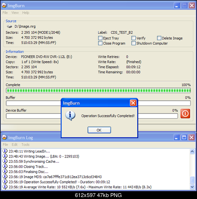Click the red stop/abort button
Viewport: 197px width, 199px height.
[185, 113]
